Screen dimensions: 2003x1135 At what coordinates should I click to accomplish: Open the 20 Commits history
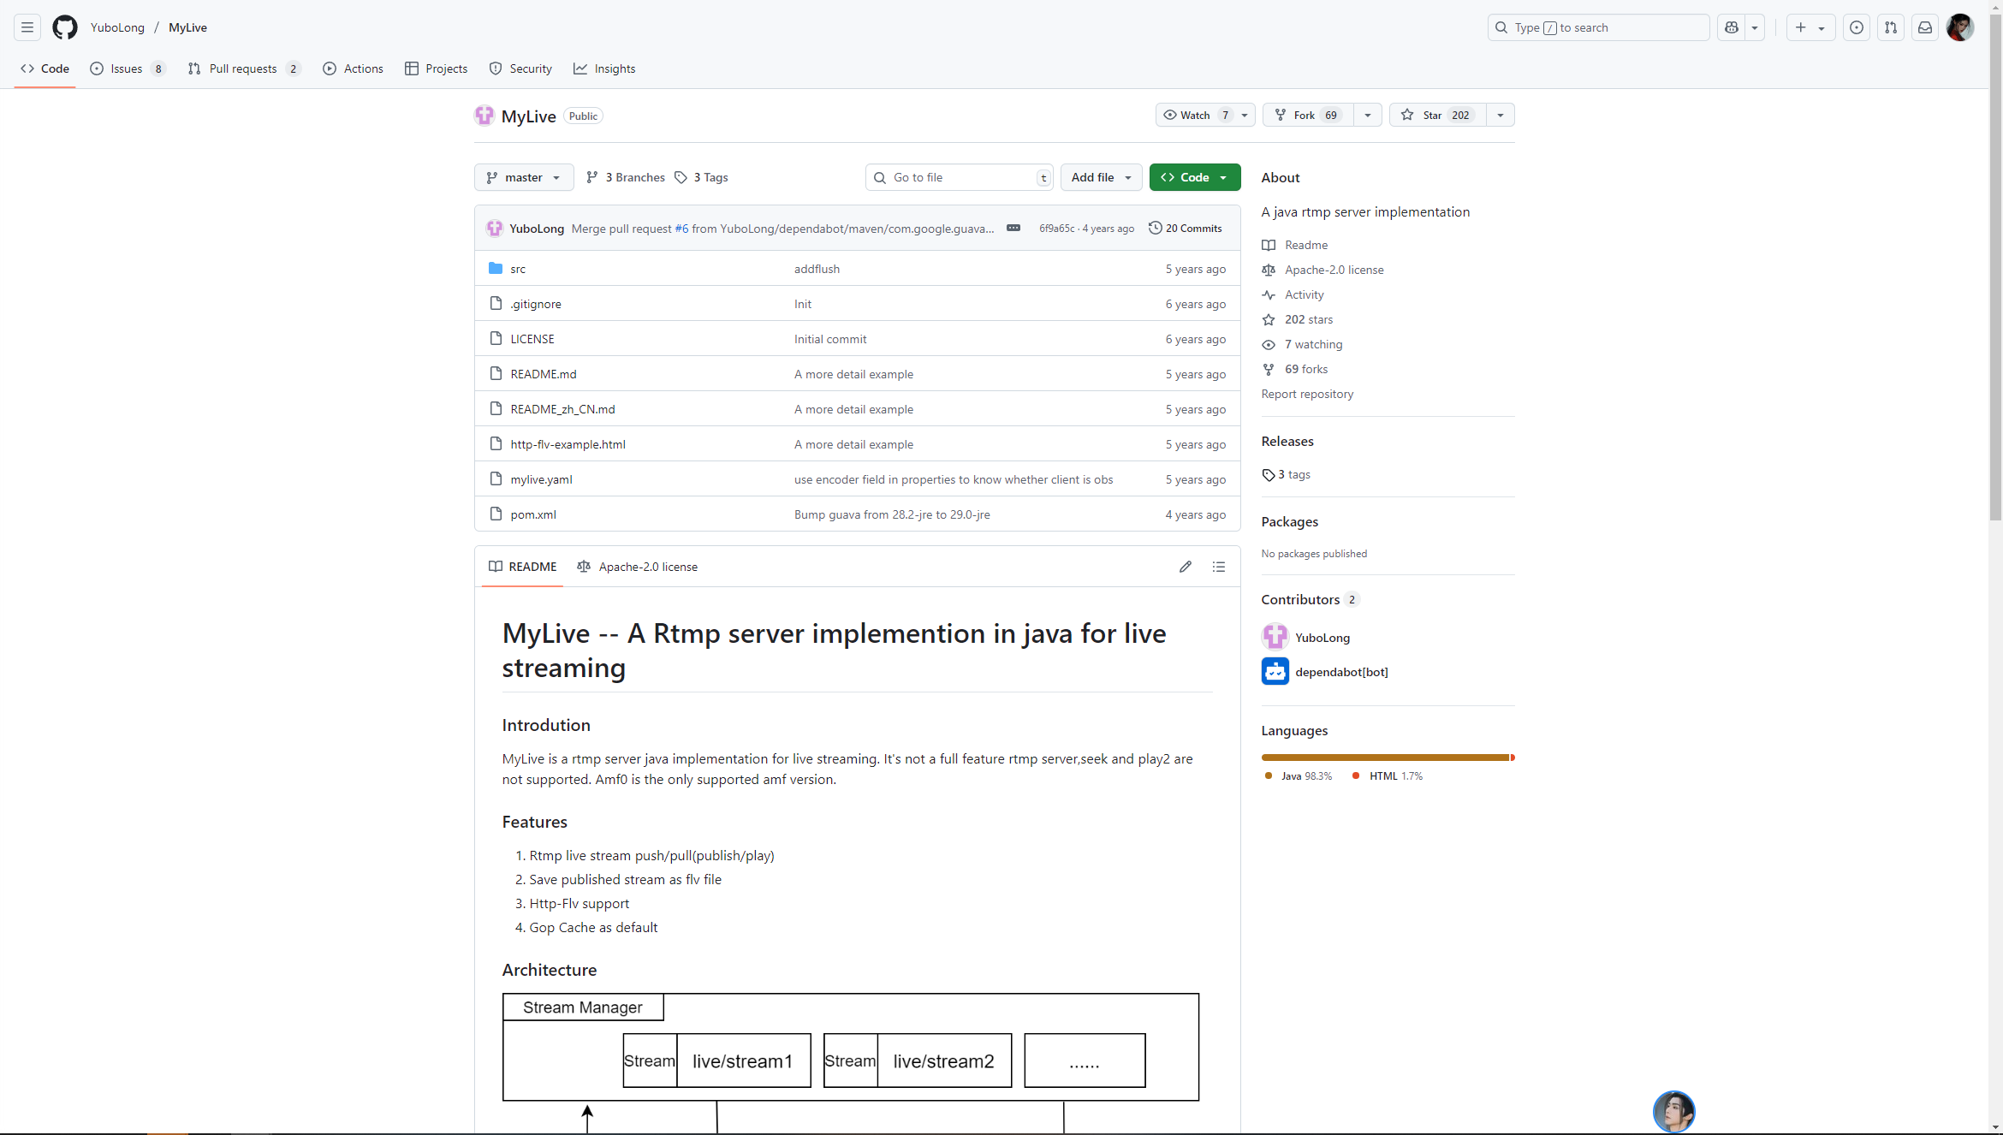pyautogui.click(x=1186, y=228)
